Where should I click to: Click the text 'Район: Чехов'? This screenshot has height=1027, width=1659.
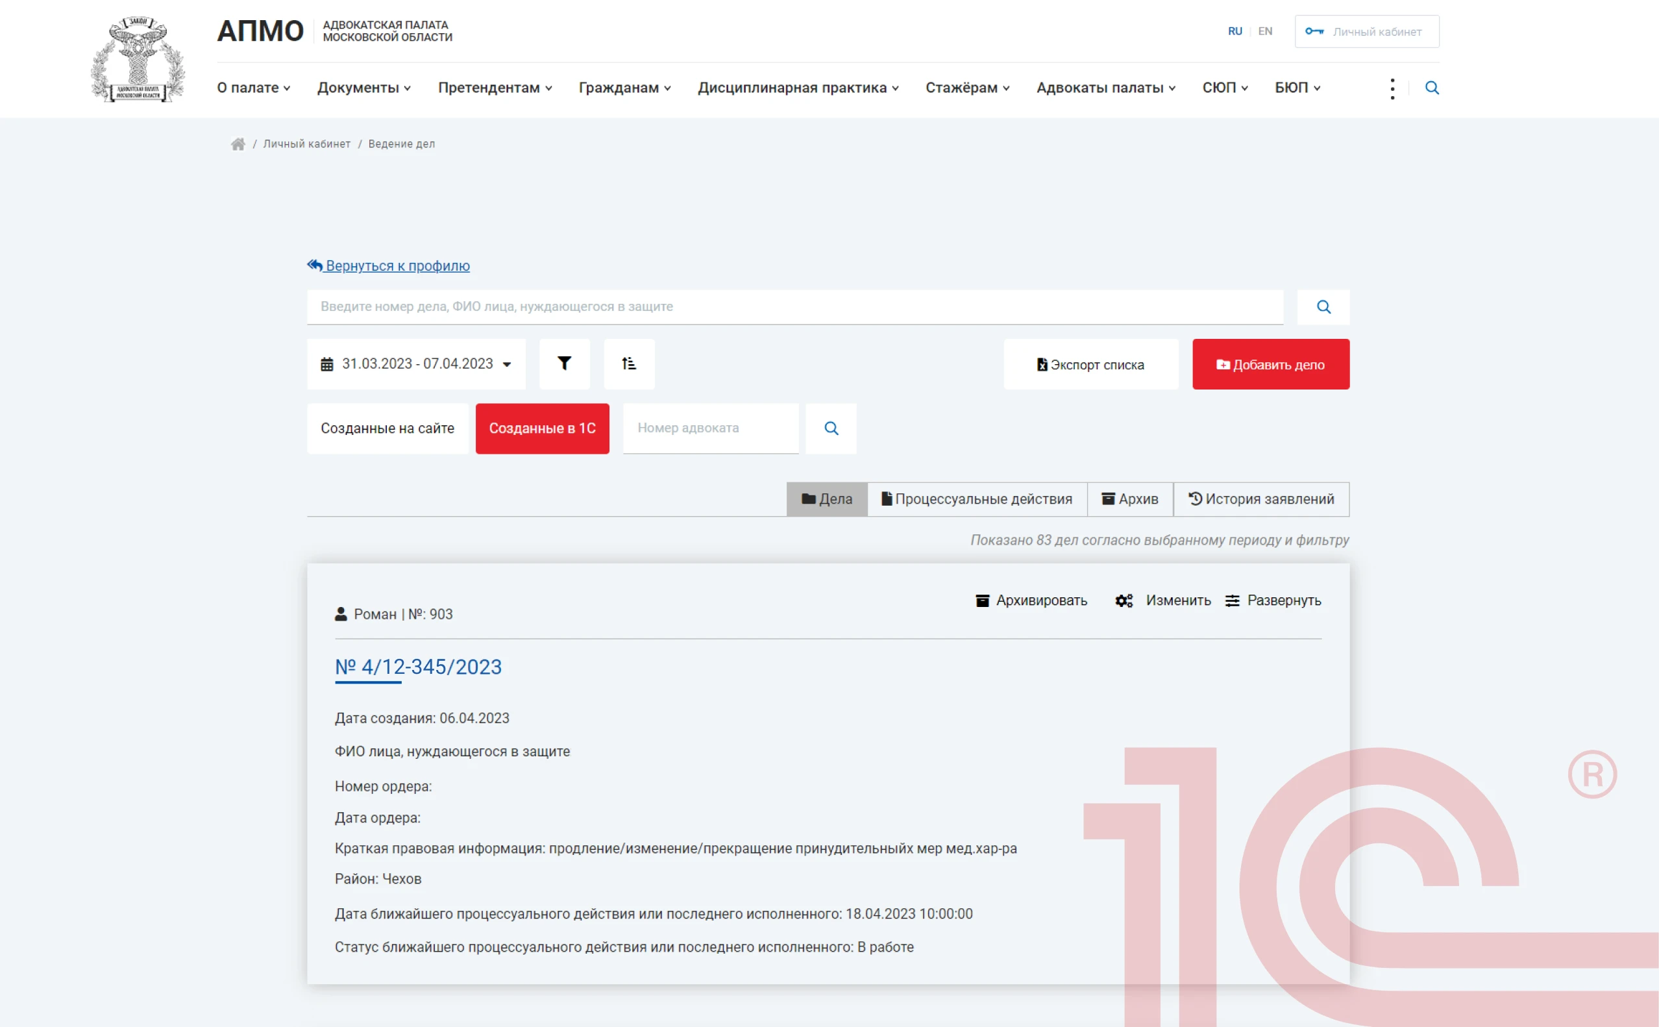tap(378, 879)
